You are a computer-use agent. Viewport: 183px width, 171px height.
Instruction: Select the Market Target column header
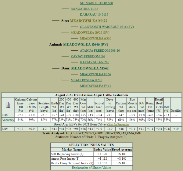tap(72, 150)
